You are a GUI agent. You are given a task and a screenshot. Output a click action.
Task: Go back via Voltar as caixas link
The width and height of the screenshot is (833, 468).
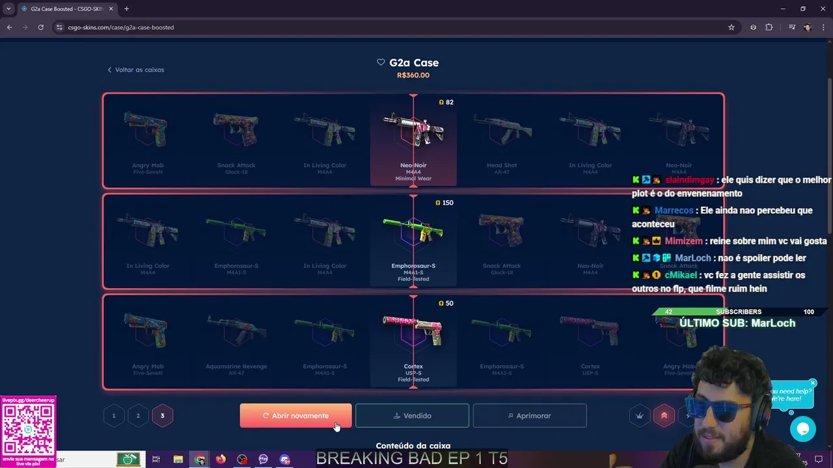pyautogui.click(x=135, y=70)
